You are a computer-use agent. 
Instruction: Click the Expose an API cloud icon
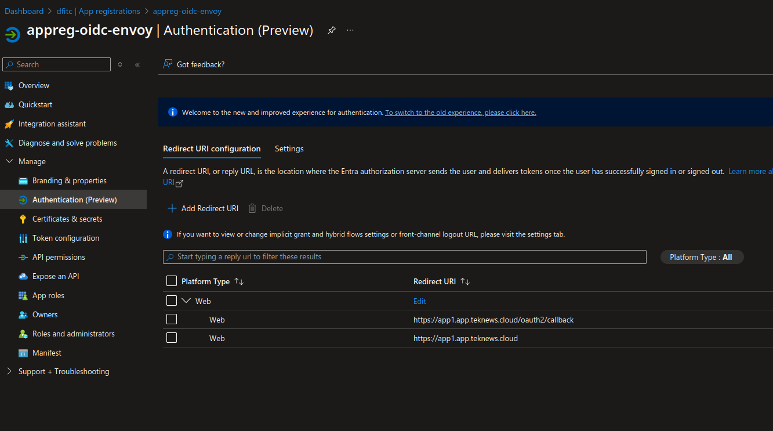pos(23,277)
